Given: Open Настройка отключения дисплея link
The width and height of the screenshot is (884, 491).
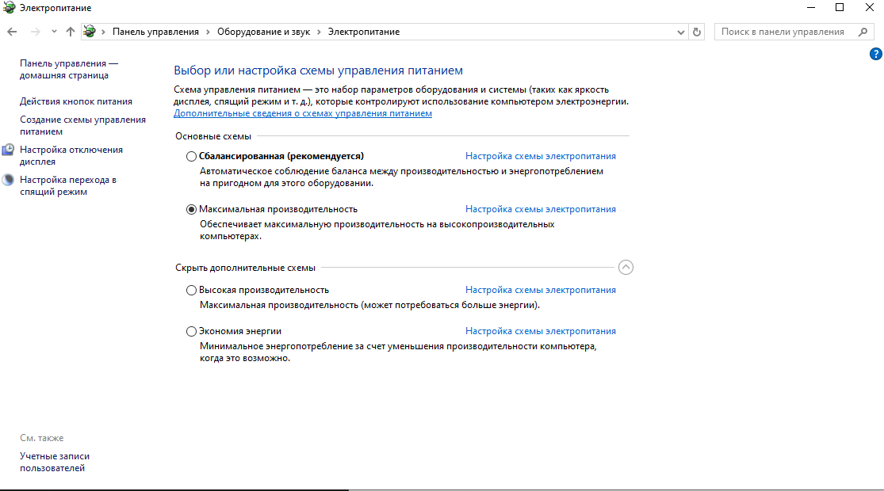Looking at the screenshot, I should [x=71, y=155].
